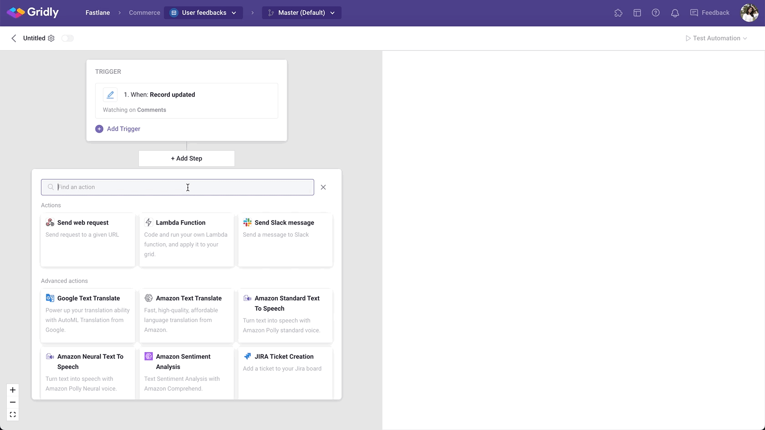Close the action picker with X

[323, 187]
